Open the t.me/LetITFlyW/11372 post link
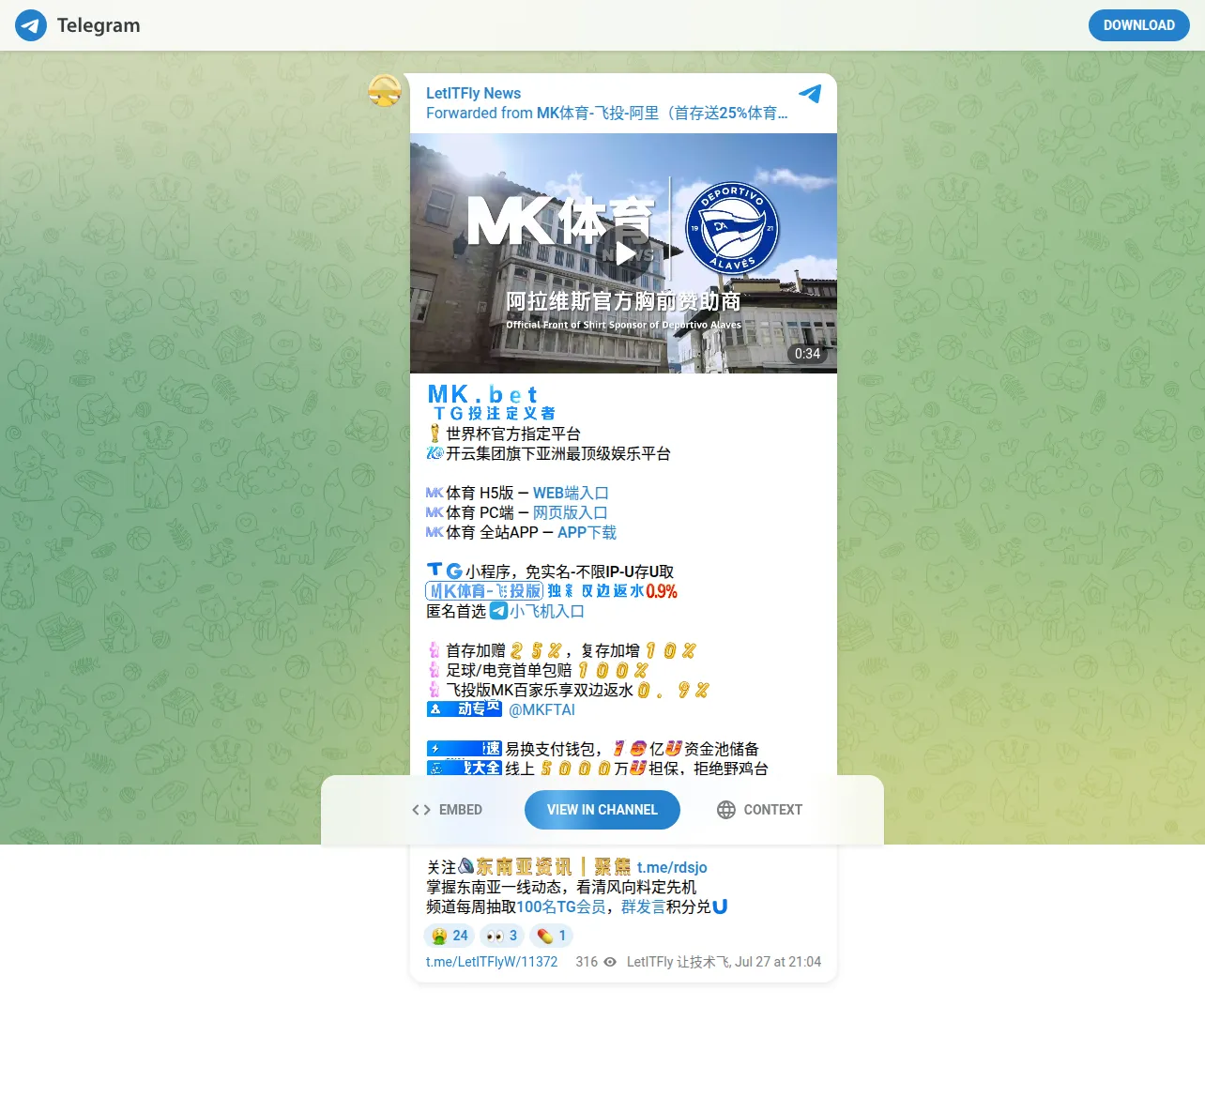Image resolution: width=1205 pixels, height=1112 pixels. 492,962
